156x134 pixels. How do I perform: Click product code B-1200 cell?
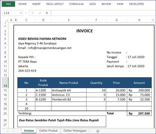tap(43, 99)
